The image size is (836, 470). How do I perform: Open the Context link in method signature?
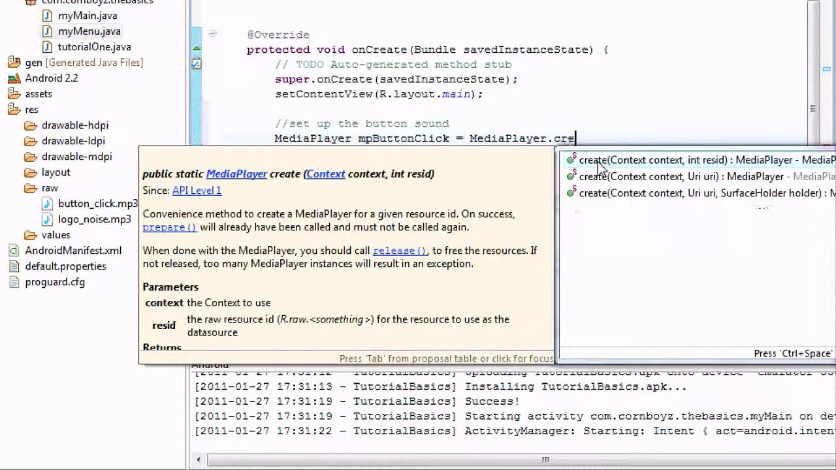pyautogui.click(x=325, y=174)
